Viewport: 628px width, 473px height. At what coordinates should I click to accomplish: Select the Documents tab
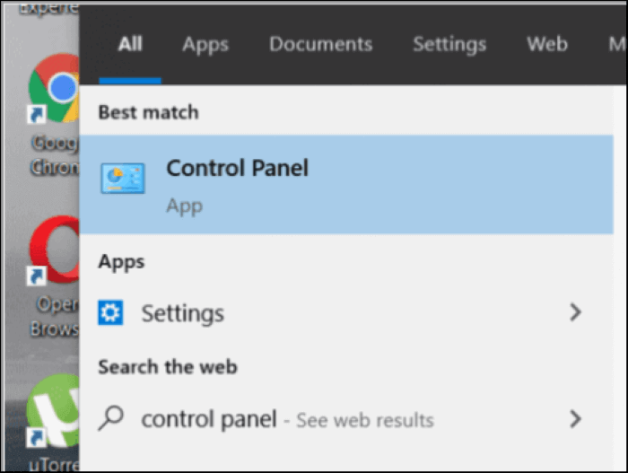click(x=320, y=44)
